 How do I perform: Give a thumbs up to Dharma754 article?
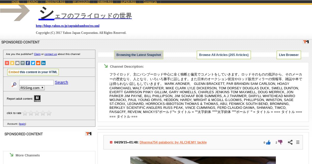[x=268, y=142]
